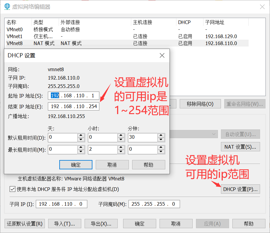Click the 默认租用时间 minutes field showing 30
This screenshot has width=270, height=233.
(143, 138)
